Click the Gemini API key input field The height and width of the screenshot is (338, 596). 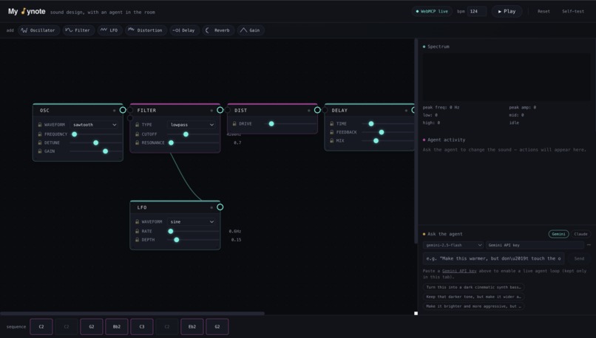click(535, 245)
